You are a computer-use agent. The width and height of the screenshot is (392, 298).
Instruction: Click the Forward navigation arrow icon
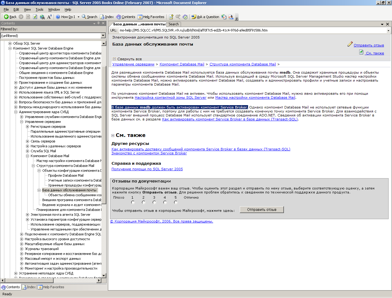pos(21,17)
